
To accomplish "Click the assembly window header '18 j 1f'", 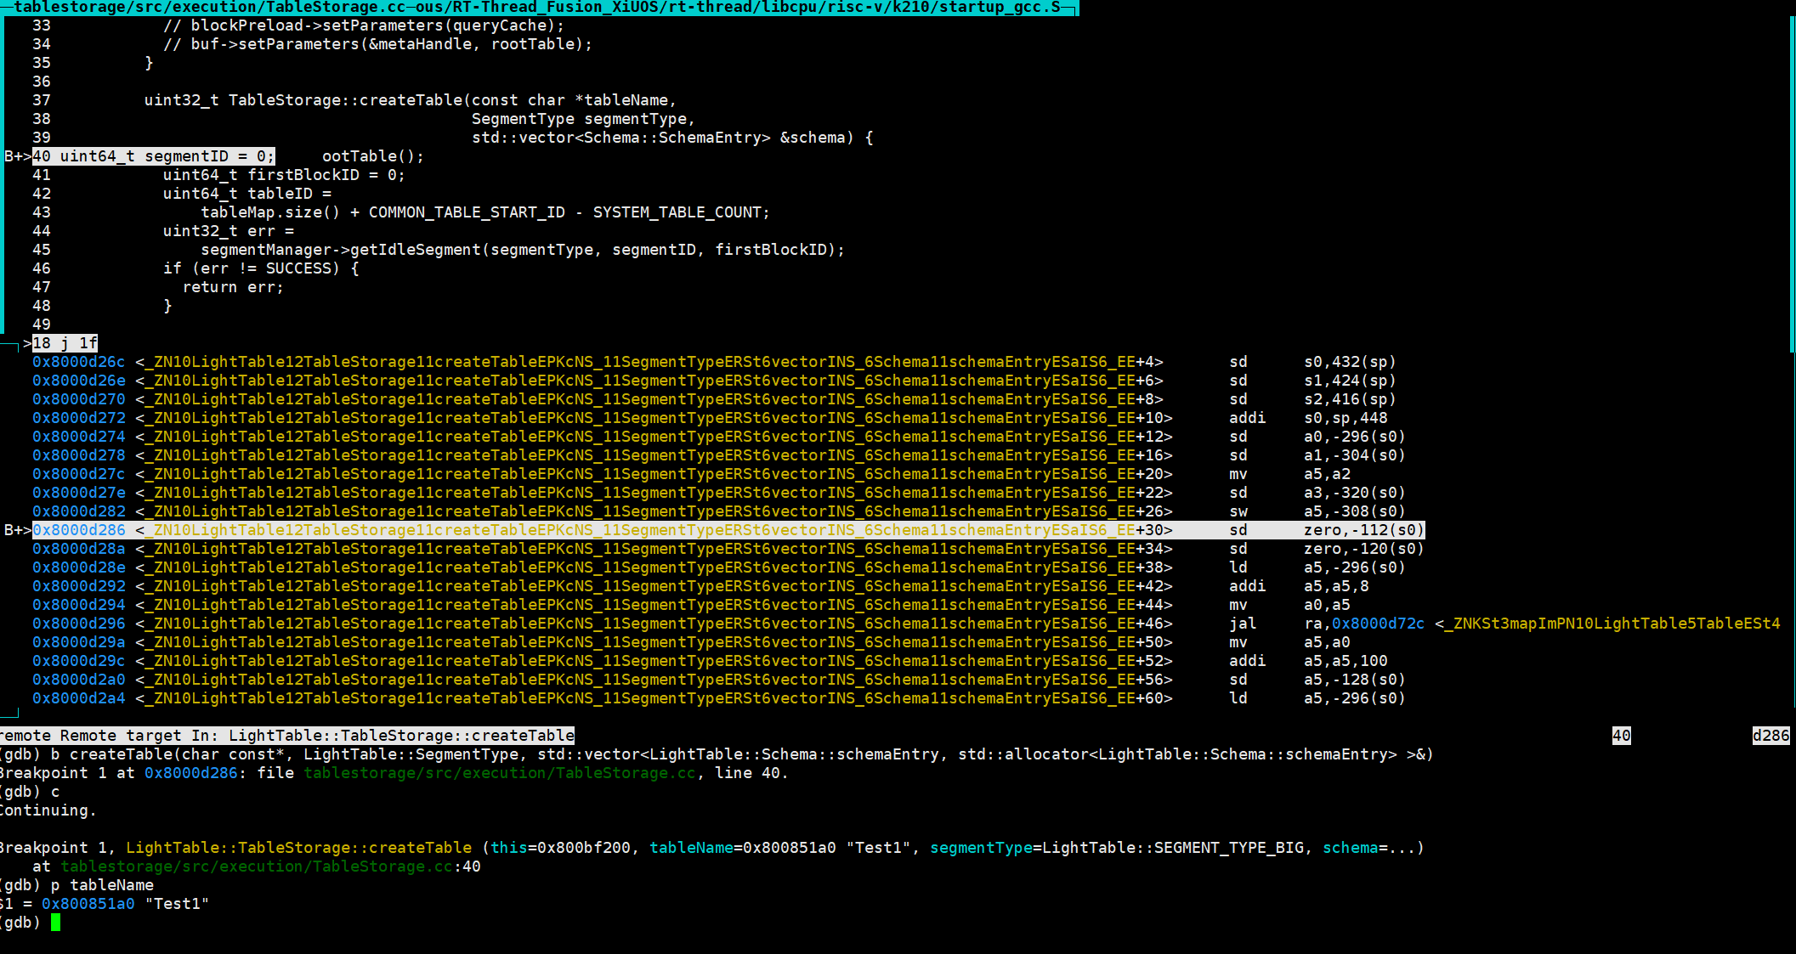I will click(x=65, y=343).
